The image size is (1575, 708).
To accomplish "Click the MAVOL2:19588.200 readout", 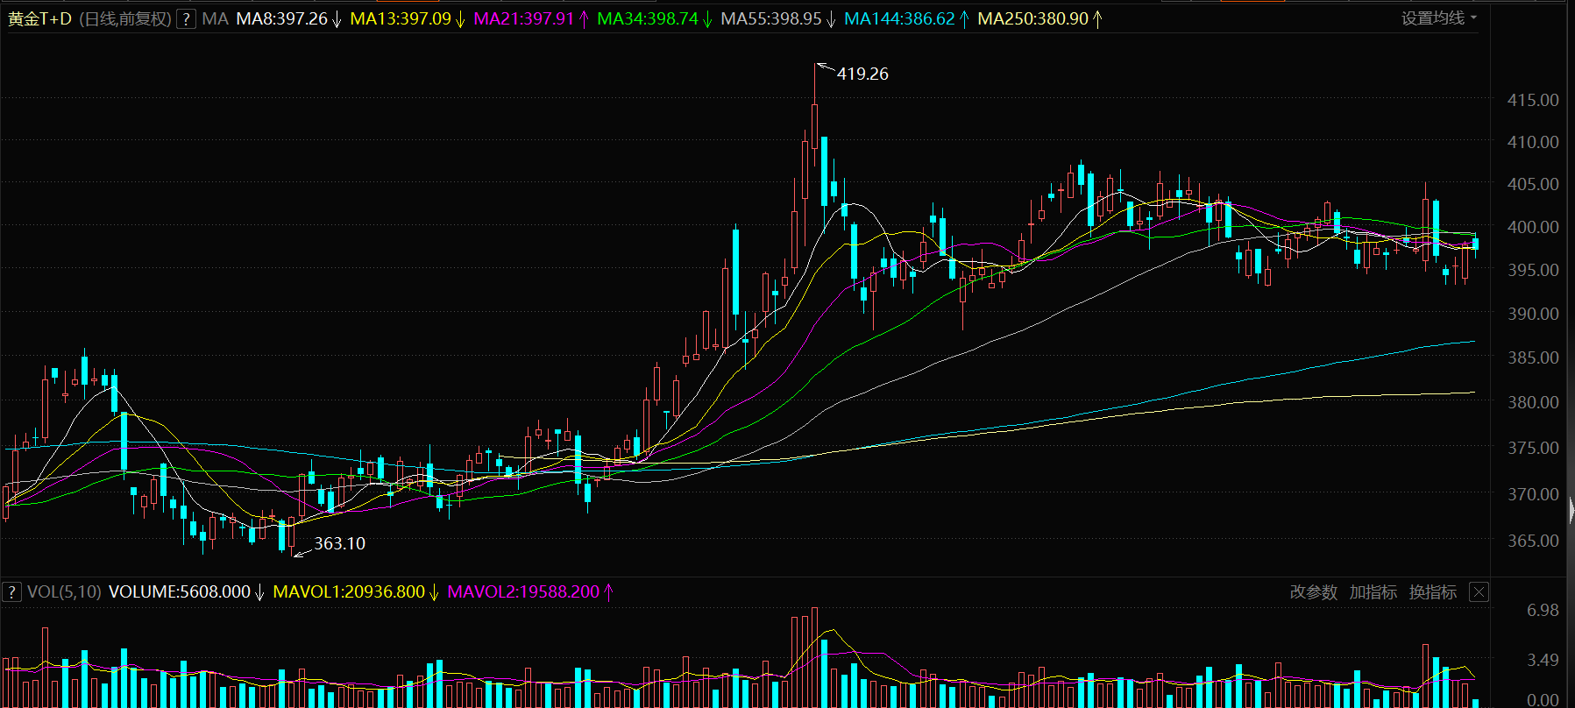I will pyautogui.click(x=523, y=592).
